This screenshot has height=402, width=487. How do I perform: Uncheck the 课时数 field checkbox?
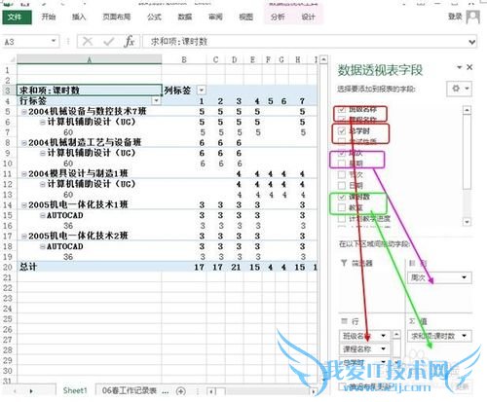342,197
